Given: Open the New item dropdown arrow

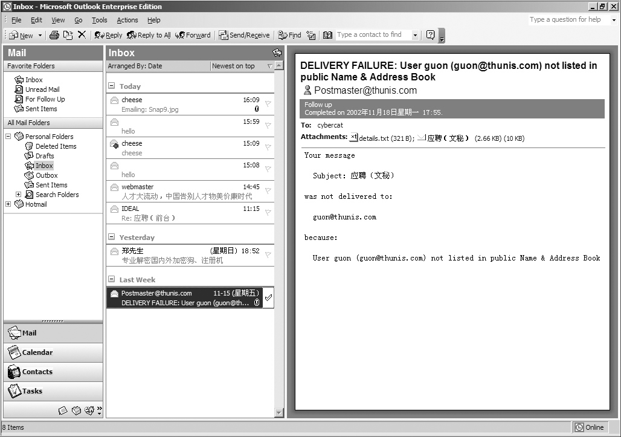Looking at the screenshot, I should click(40, 36).
